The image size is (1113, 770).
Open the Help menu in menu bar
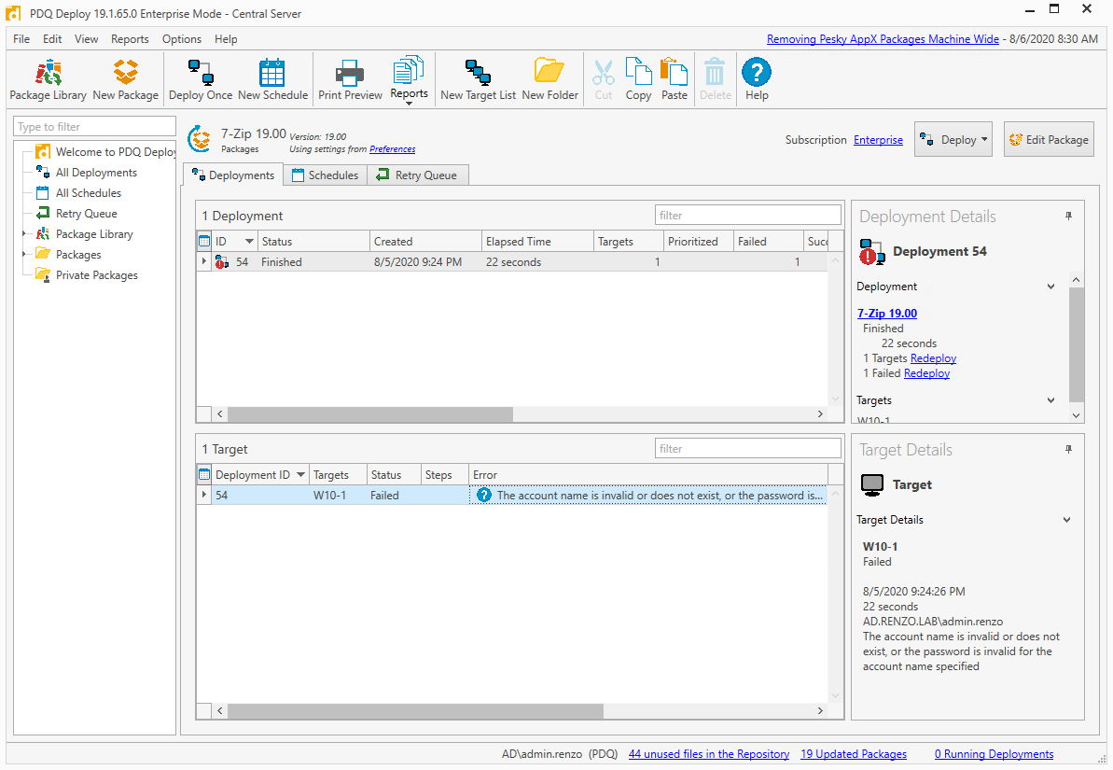click(x=226, y=39)
